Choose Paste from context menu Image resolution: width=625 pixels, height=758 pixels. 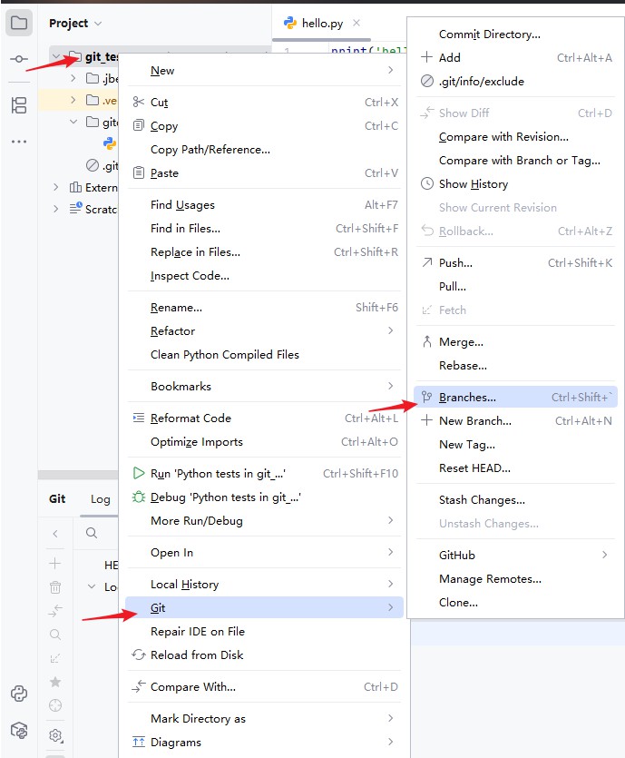(x=264, y=173)
